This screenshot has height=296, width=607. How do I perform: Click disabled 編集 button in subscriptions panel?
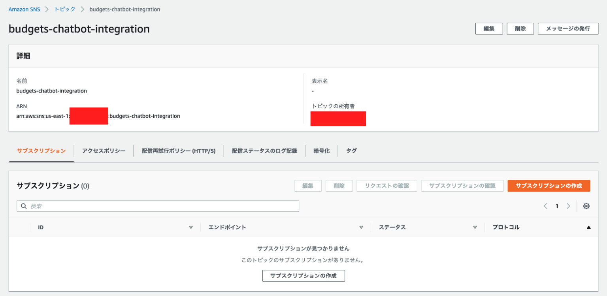(308, 186)
